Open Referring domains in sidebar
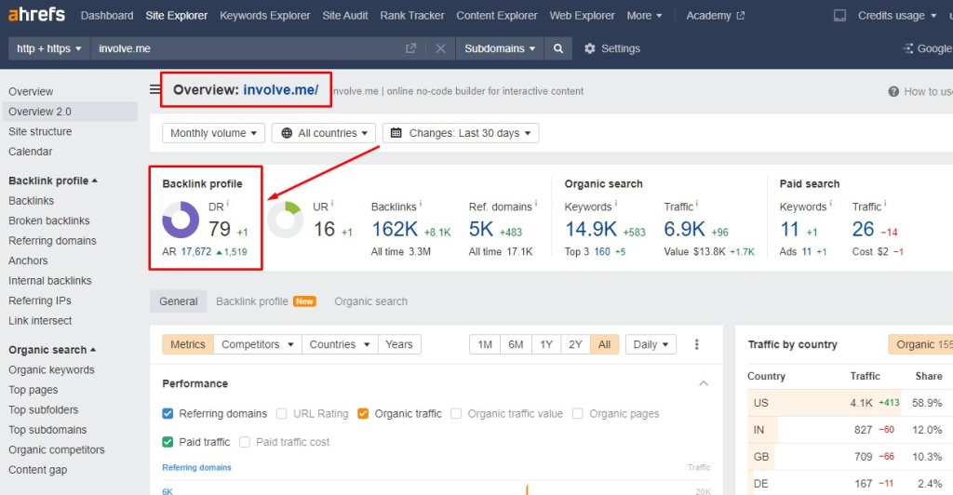This screenshot has height=495, width=953. click(52, 240)
